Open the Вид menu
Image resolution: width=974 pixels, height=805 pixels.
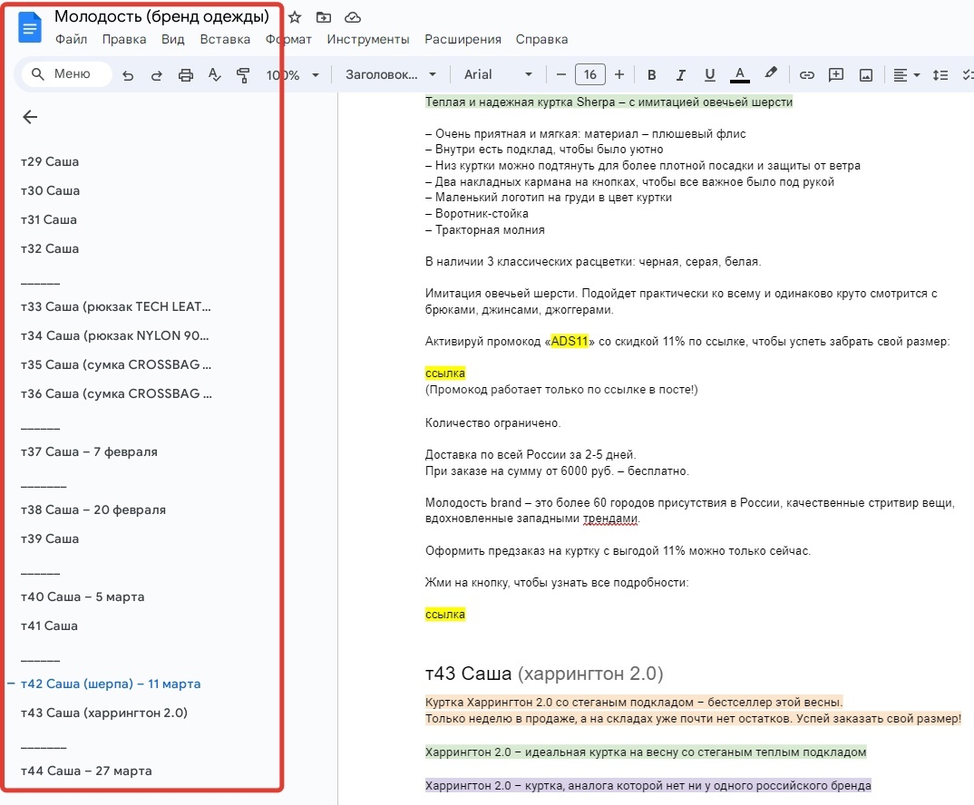point(172,39)
